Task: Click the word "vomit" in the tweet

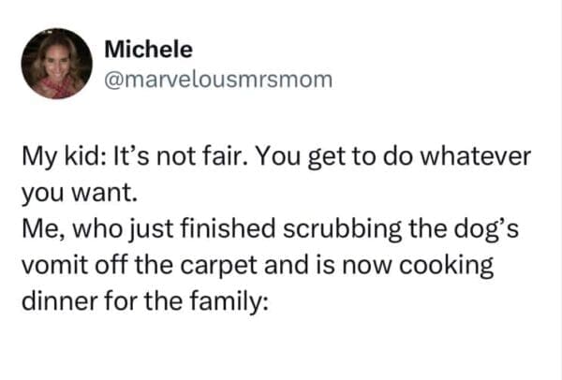Action: click(x=55, y=267)
